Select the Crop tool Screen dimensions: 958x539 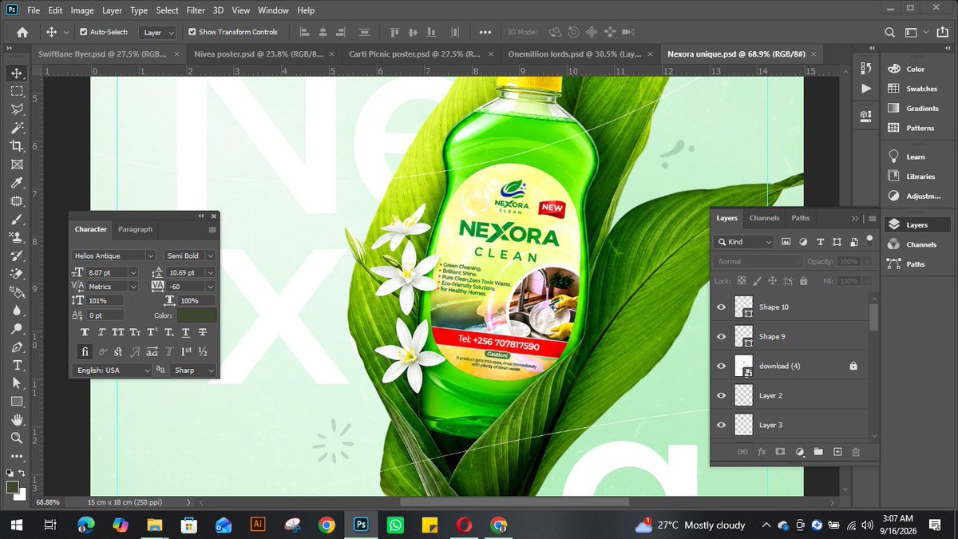click(16, 146)
